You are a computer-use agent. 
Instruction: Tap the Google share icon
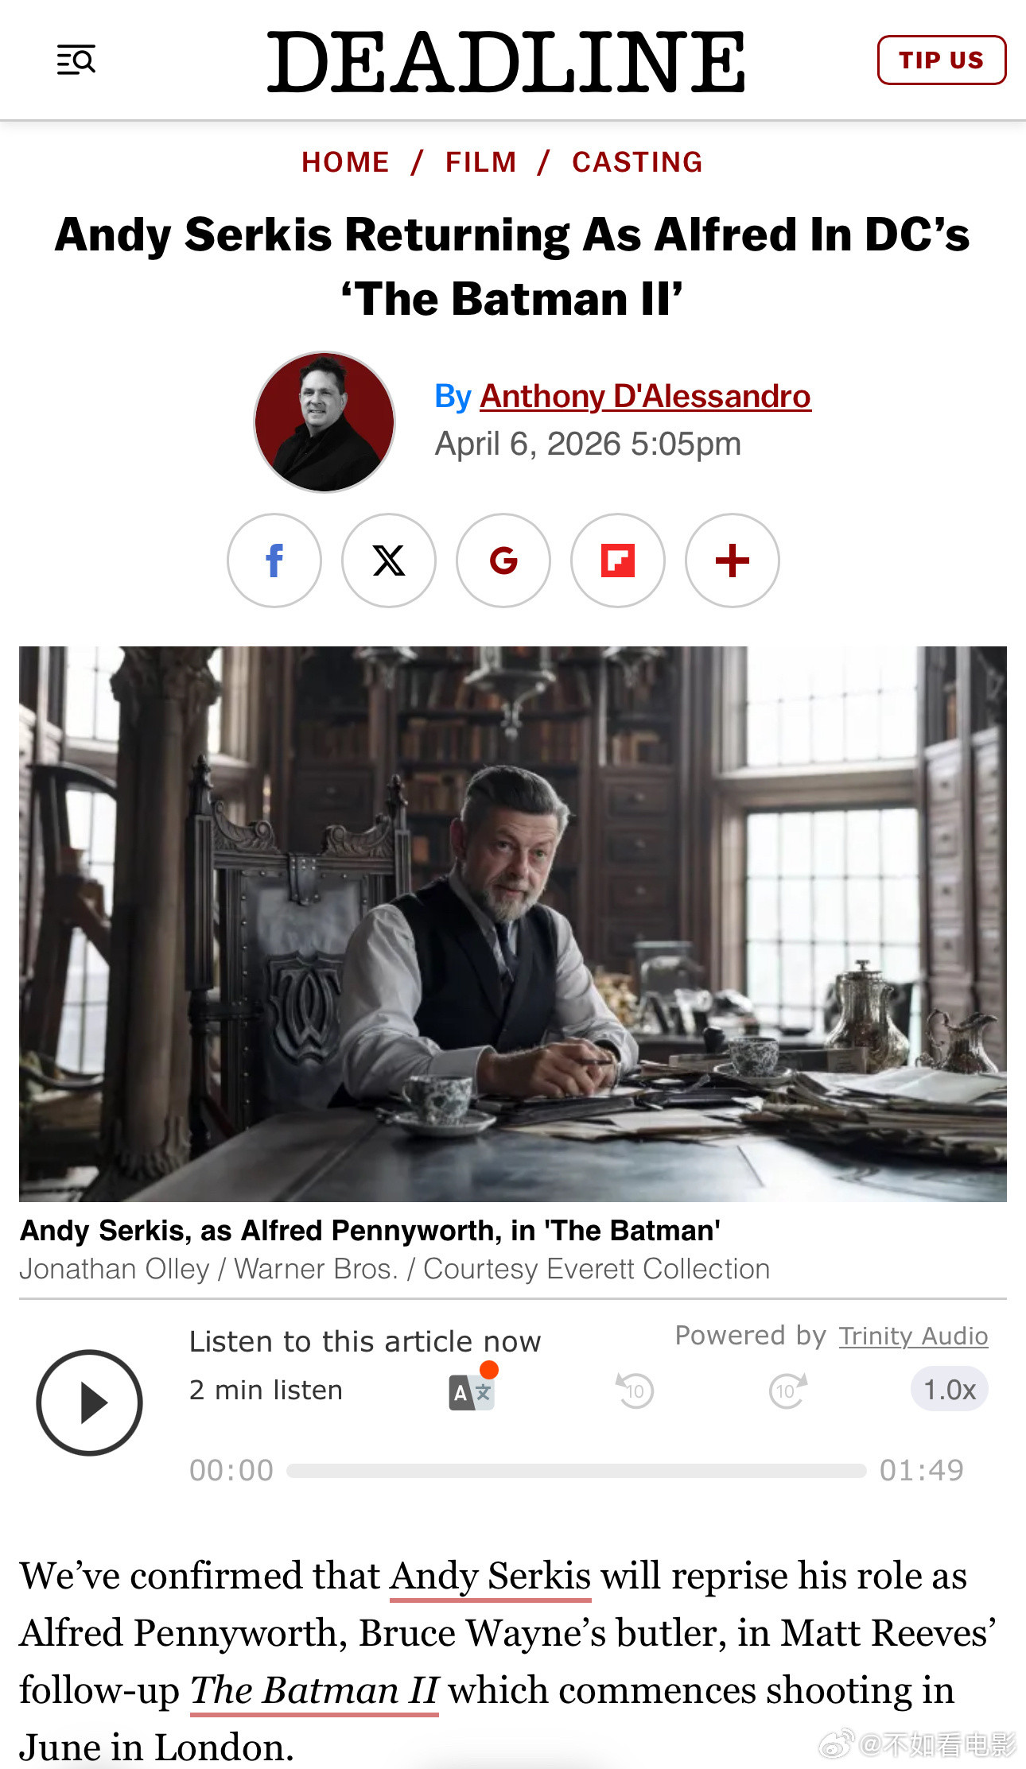(x=503, y=561)
